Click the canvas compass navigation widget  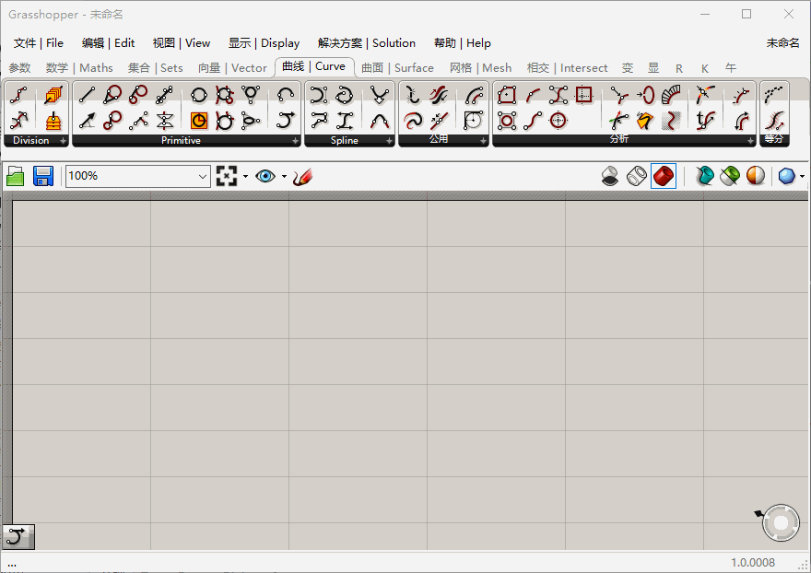780,523
